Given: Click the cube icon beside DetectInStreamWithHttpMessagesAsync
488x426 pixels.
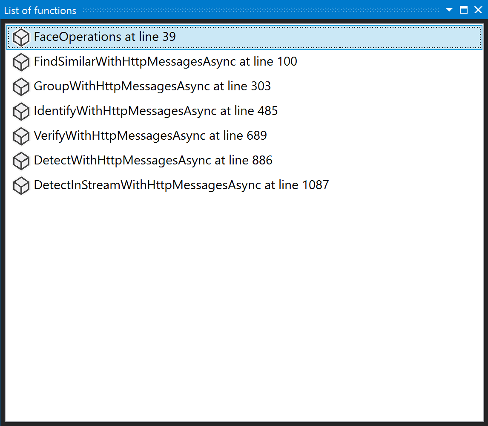Looking at the screenshot, I should pos(21,186).
